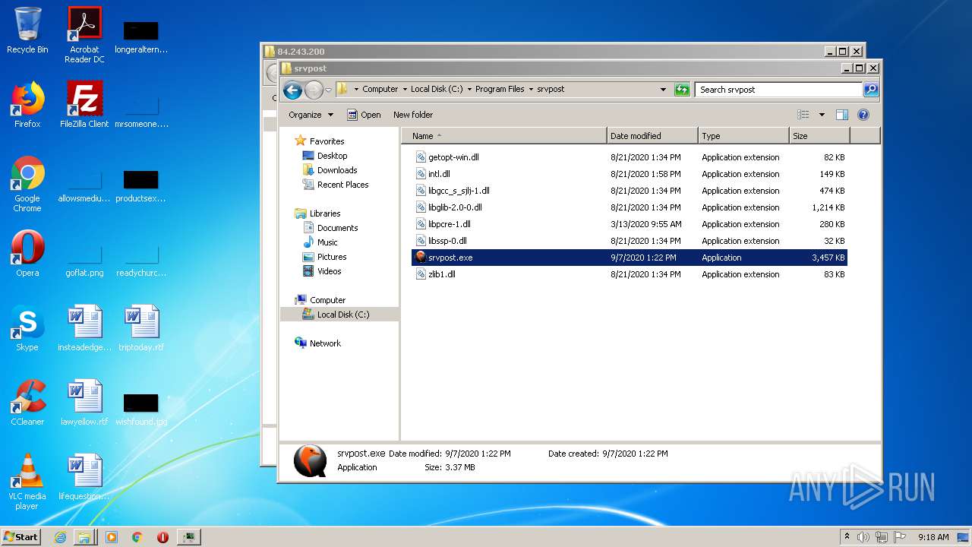Open the Organize dropdown menu
This screenshot has width=972, height=547.
pyautogui.click(x=311, y=115)
